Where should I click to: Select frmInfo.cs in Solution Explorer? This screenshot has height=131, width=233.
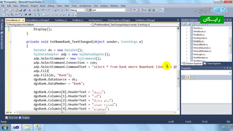coord(199,41)
